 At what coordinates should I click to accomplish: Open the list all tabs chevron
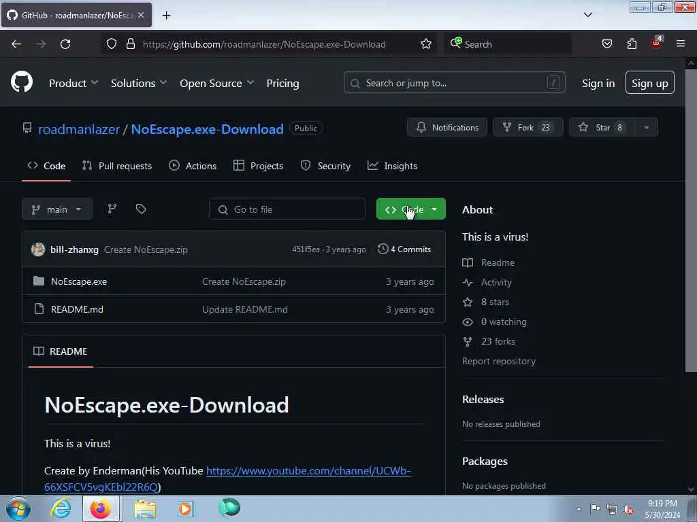coord(587,15)
